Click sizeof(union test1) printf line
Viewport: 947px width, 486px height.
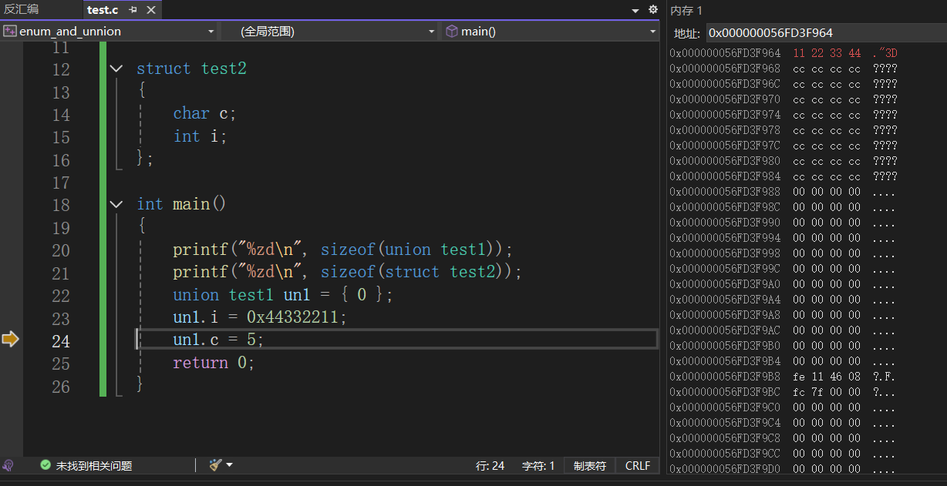[342, 250]
